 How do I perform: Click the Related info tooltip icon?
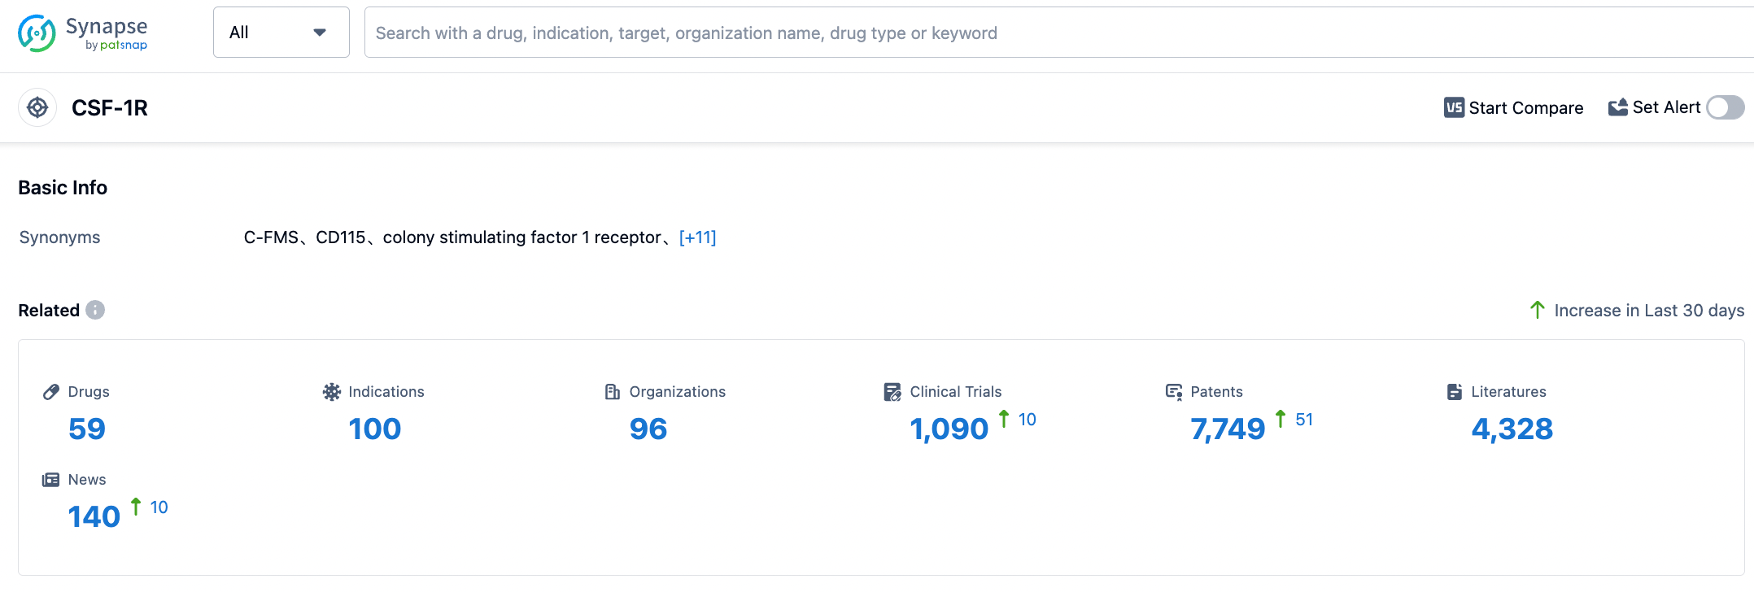[95, 310]
